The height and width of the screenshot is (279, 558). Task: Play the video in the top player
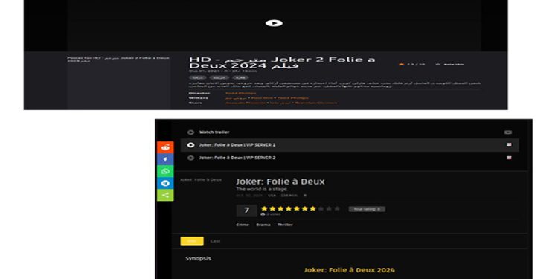[x=274, y=23]
